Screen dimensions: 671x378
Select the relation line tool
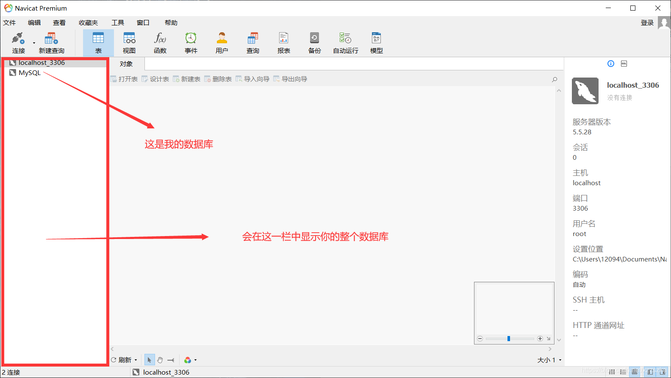pos(171,360)
